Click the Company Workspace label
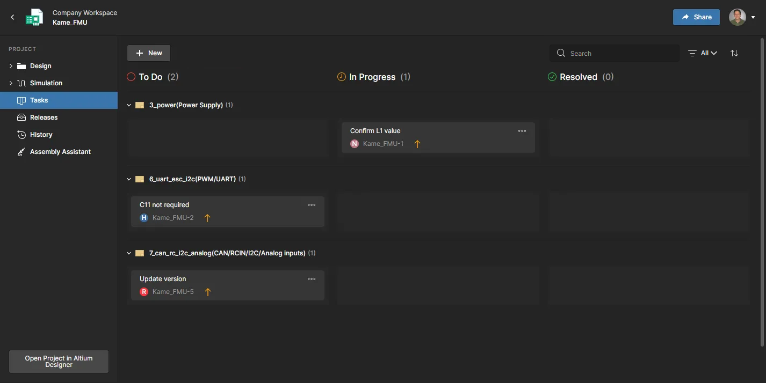The image size is (766, 383). (x=85, y=13)
